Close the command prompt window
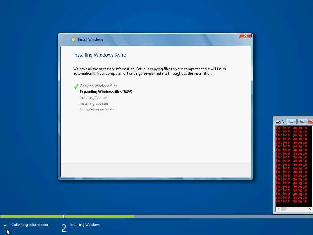 coord(311,121)
